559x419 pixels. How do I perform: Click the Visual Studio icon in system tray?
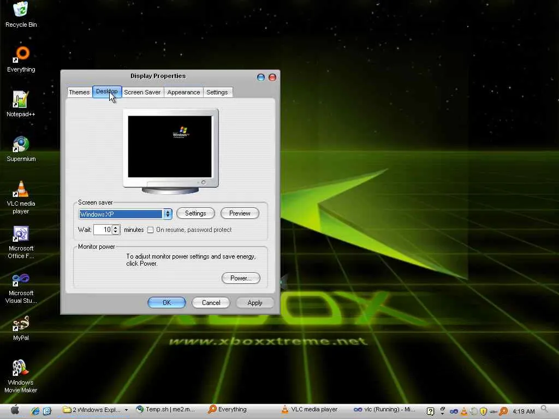(x=454, y=411)
